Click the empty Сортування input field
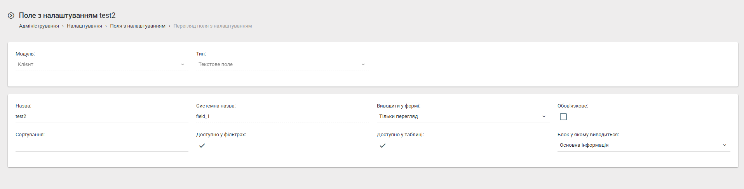Viewport: 744px width, 189px height. pyautogui.click(x=101, y=146)
